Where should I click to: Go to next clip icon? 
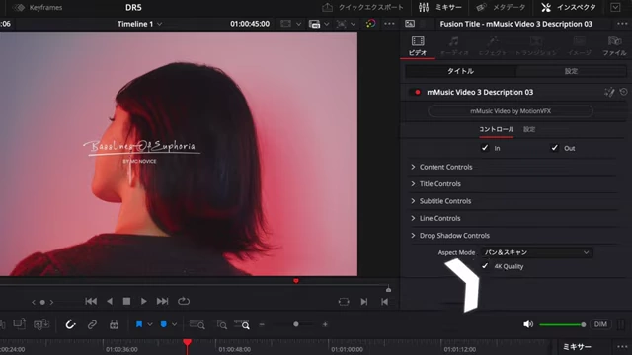click(x=364, y=302)
